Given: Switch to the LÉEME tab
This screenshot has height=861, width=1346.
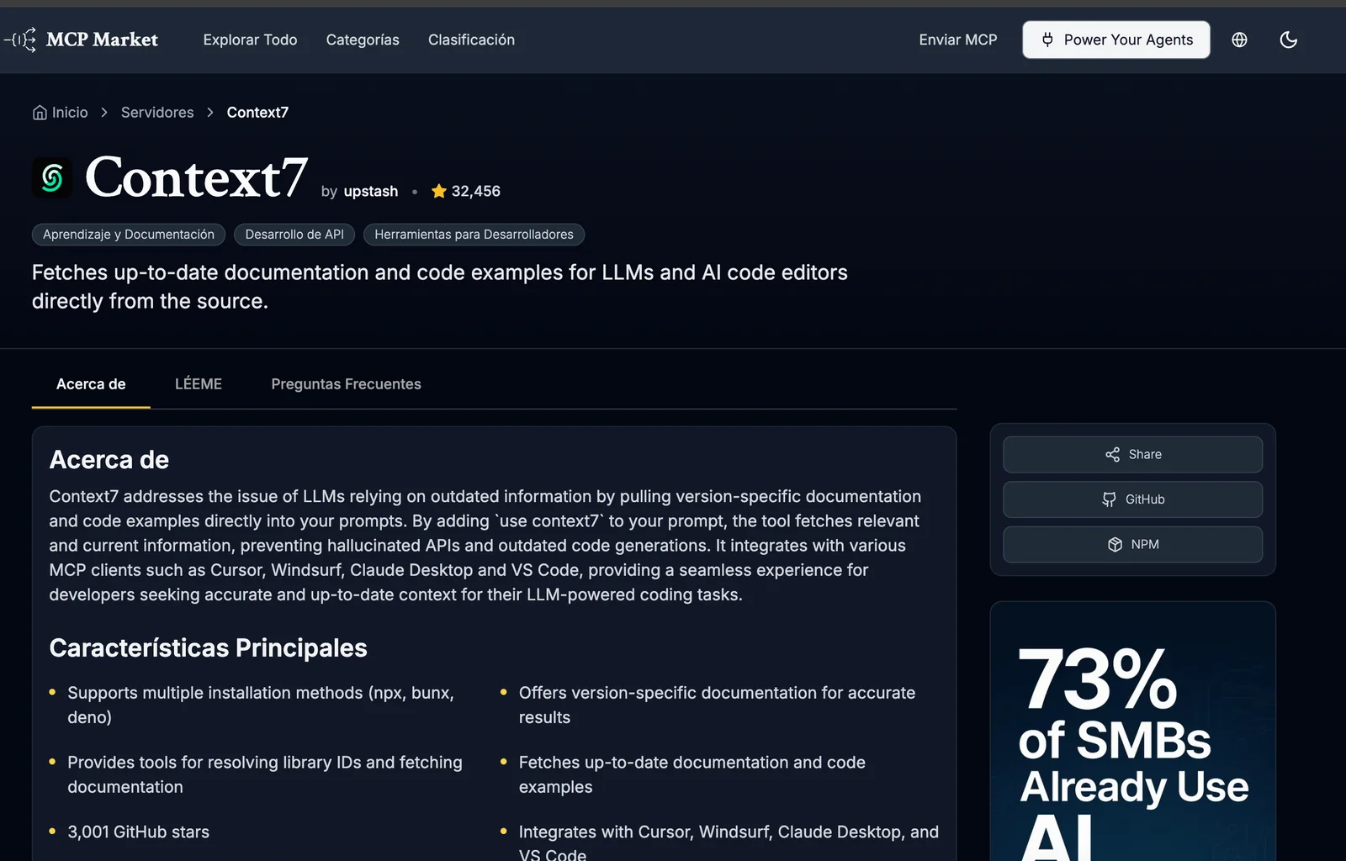Looking at the screenshot, I should [199, 384].
